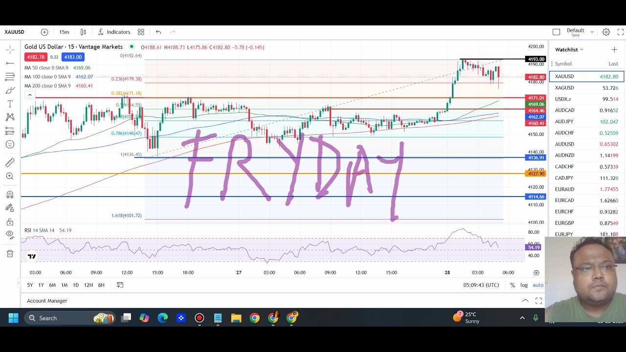This screenshot has height=352, width=626.
Task: Open the forecasting and position tools
Action: click(10, 131)
